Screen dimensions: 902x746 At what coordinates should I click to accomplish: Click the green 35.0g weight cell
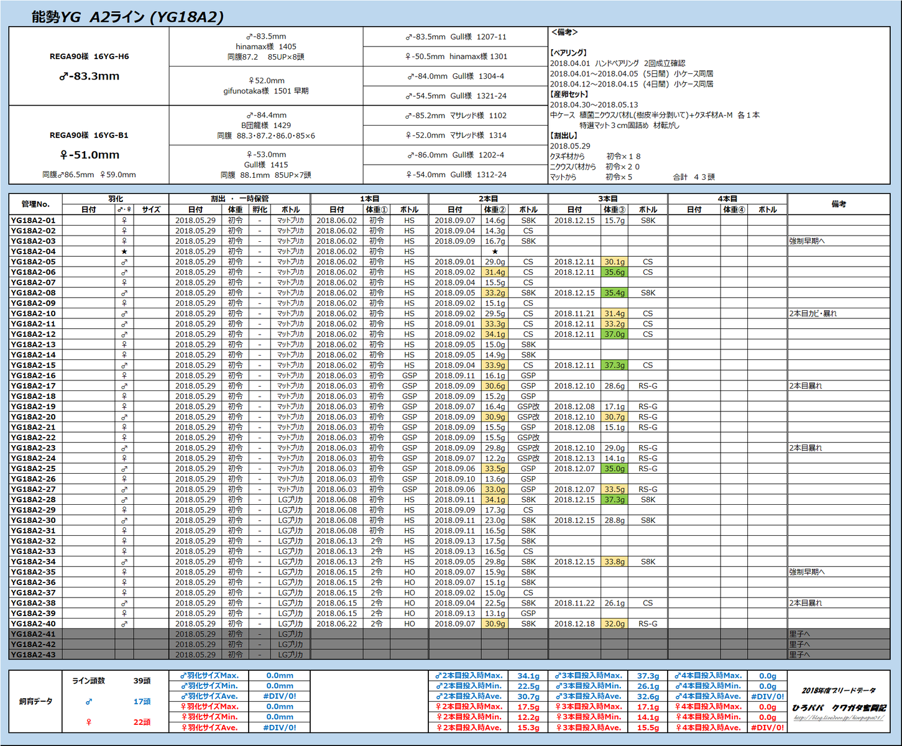click(x=615, y=469)
